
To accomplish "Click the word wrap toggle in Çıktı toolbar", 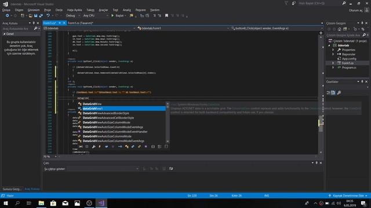I will pyautogui.click(x=171, y=169).
